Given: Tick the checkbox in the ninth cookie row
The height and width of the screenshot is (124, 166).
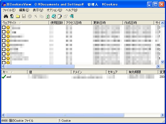Looking at the screenshot, I should 4,63.
